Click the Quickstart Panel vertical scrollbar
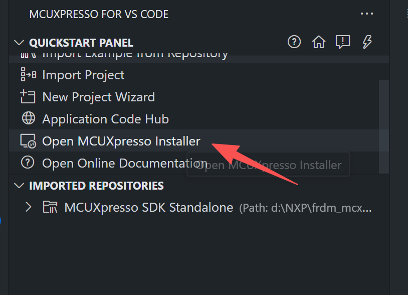Image resolution: width=408 pixels, height=295 pixels. 384,127
